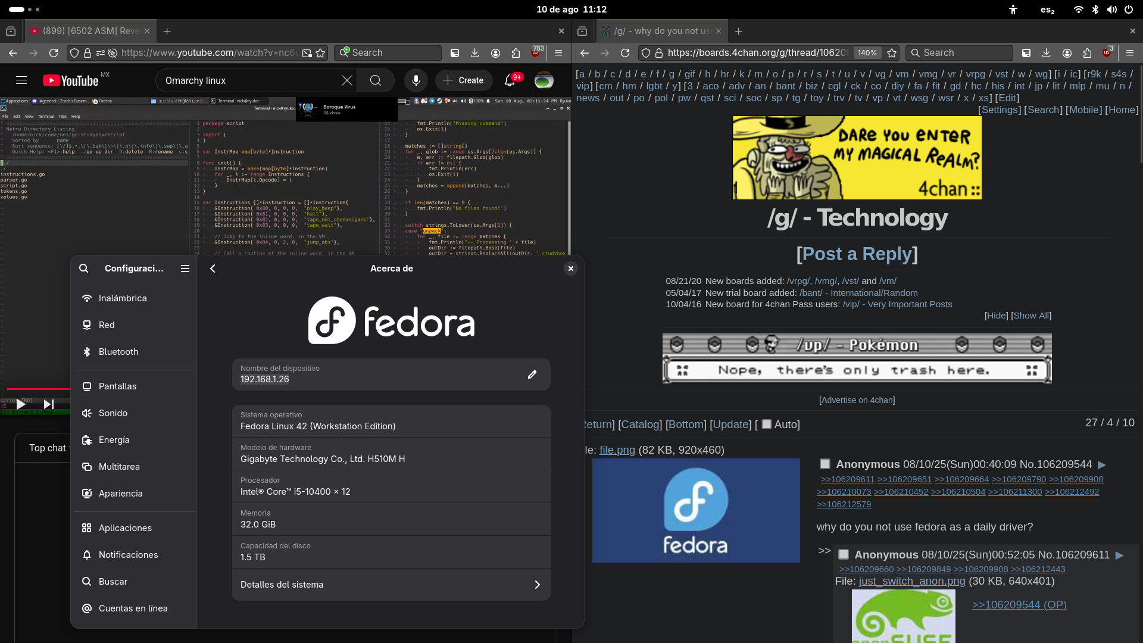Edit the device name with the pencil
Image resolution: width=1143 pixels, height=643 pixels.
tap(532, 374)
